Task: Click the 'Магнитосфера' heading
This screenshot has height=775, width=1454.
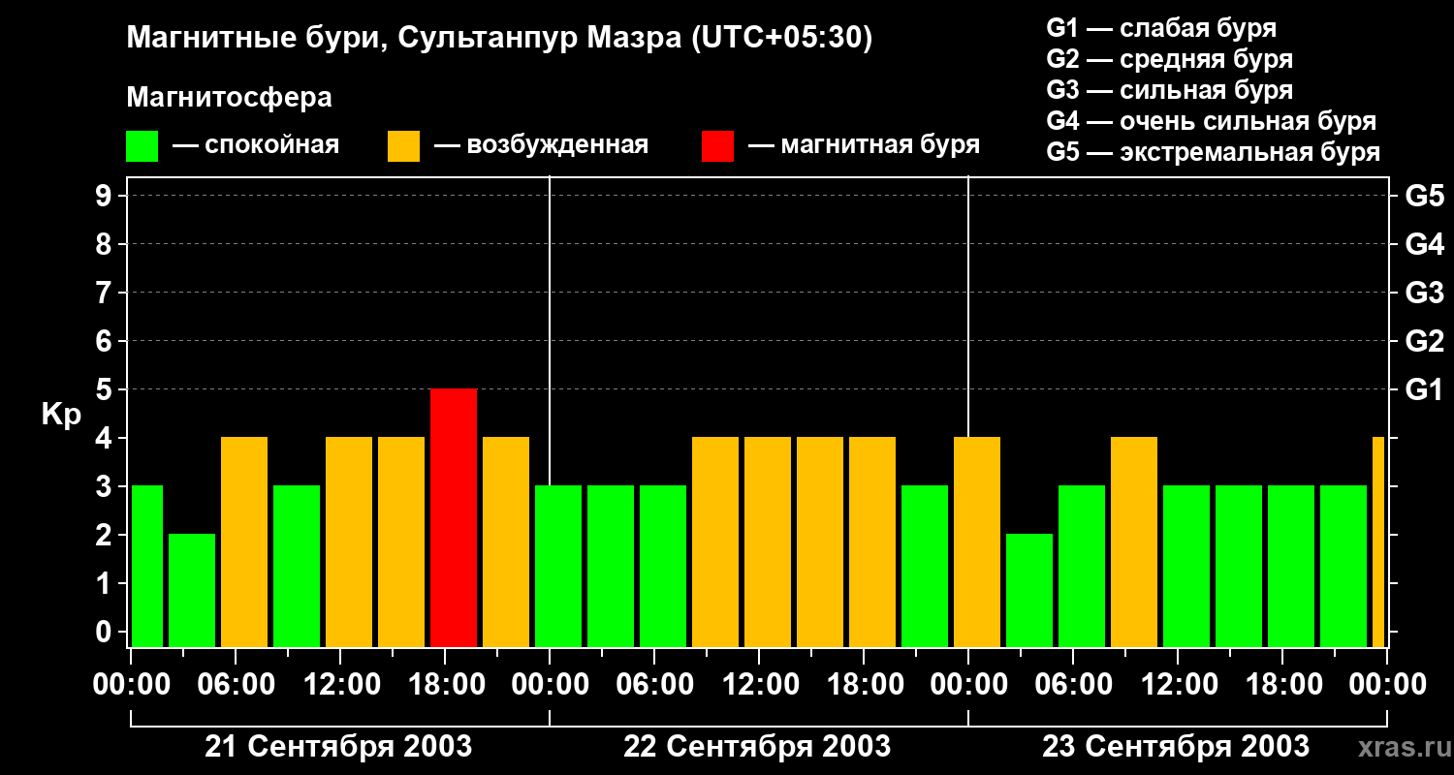Action: coord(229,98)
